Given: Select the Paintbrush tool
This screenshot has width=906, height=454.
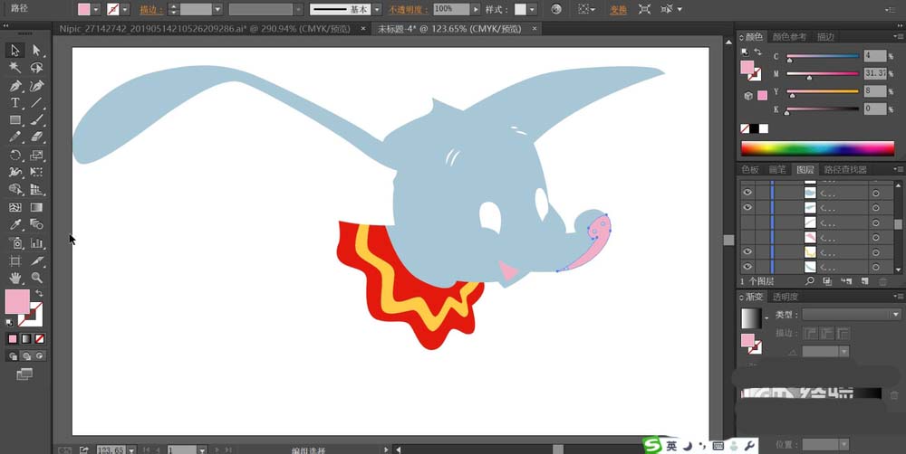Looking at the screenshot, I should point(36,120).
